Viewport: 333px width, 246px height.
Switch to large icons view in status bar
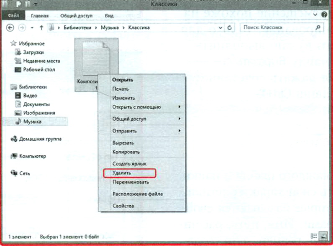pos(323,237)
